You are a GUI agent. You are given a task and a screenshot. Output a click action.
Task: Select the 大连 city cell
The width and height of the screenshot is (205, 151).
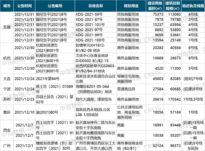click(7, 79)
